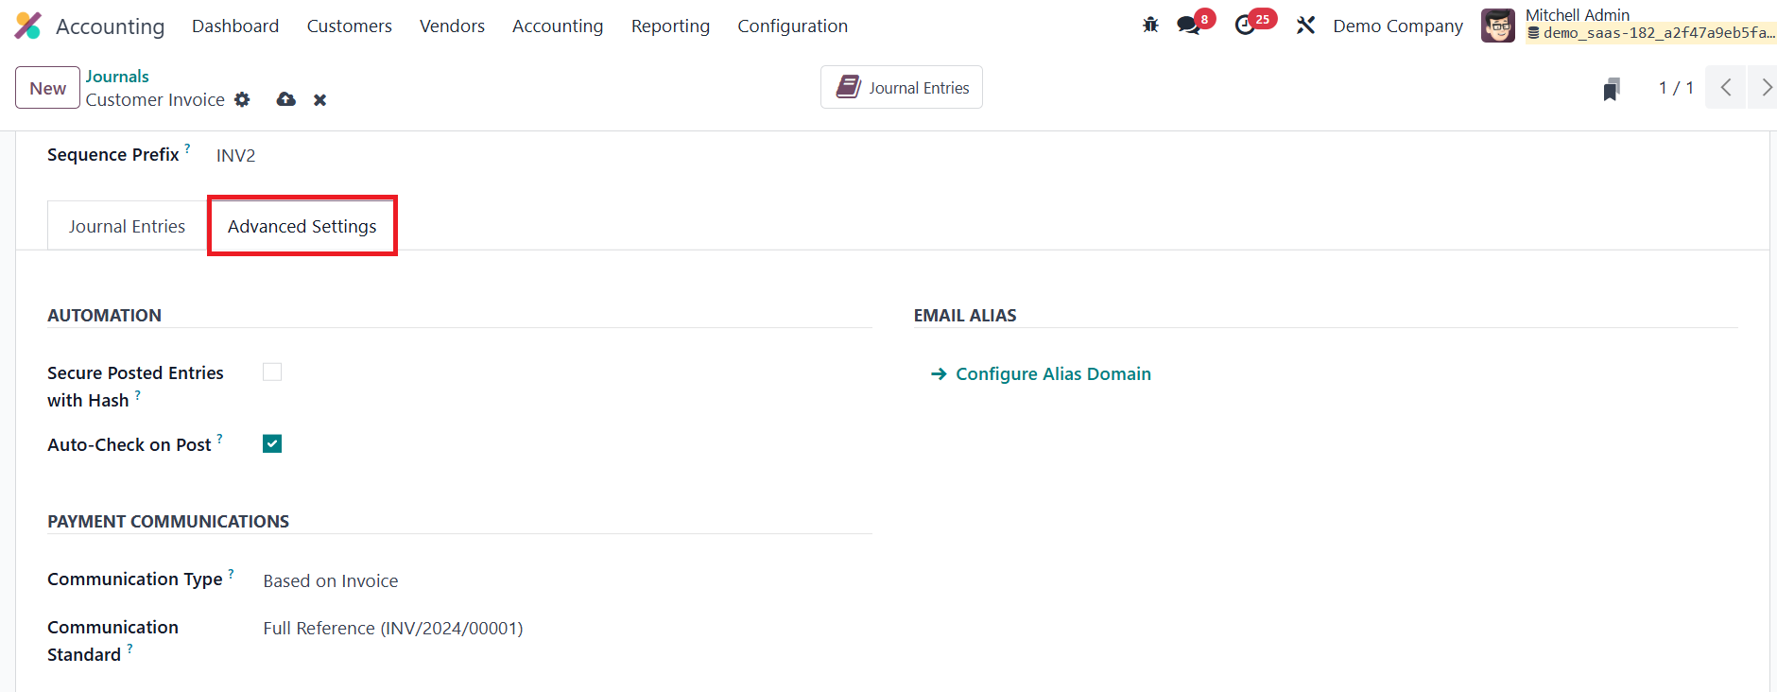Switch to the Journal Entries tab
Screen dimensions: 1777x692
click(127, 227)
